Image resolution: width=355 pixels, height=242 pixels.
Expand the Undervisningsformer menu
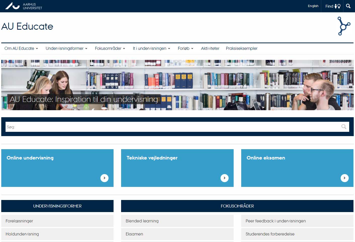tap(66, 48)
